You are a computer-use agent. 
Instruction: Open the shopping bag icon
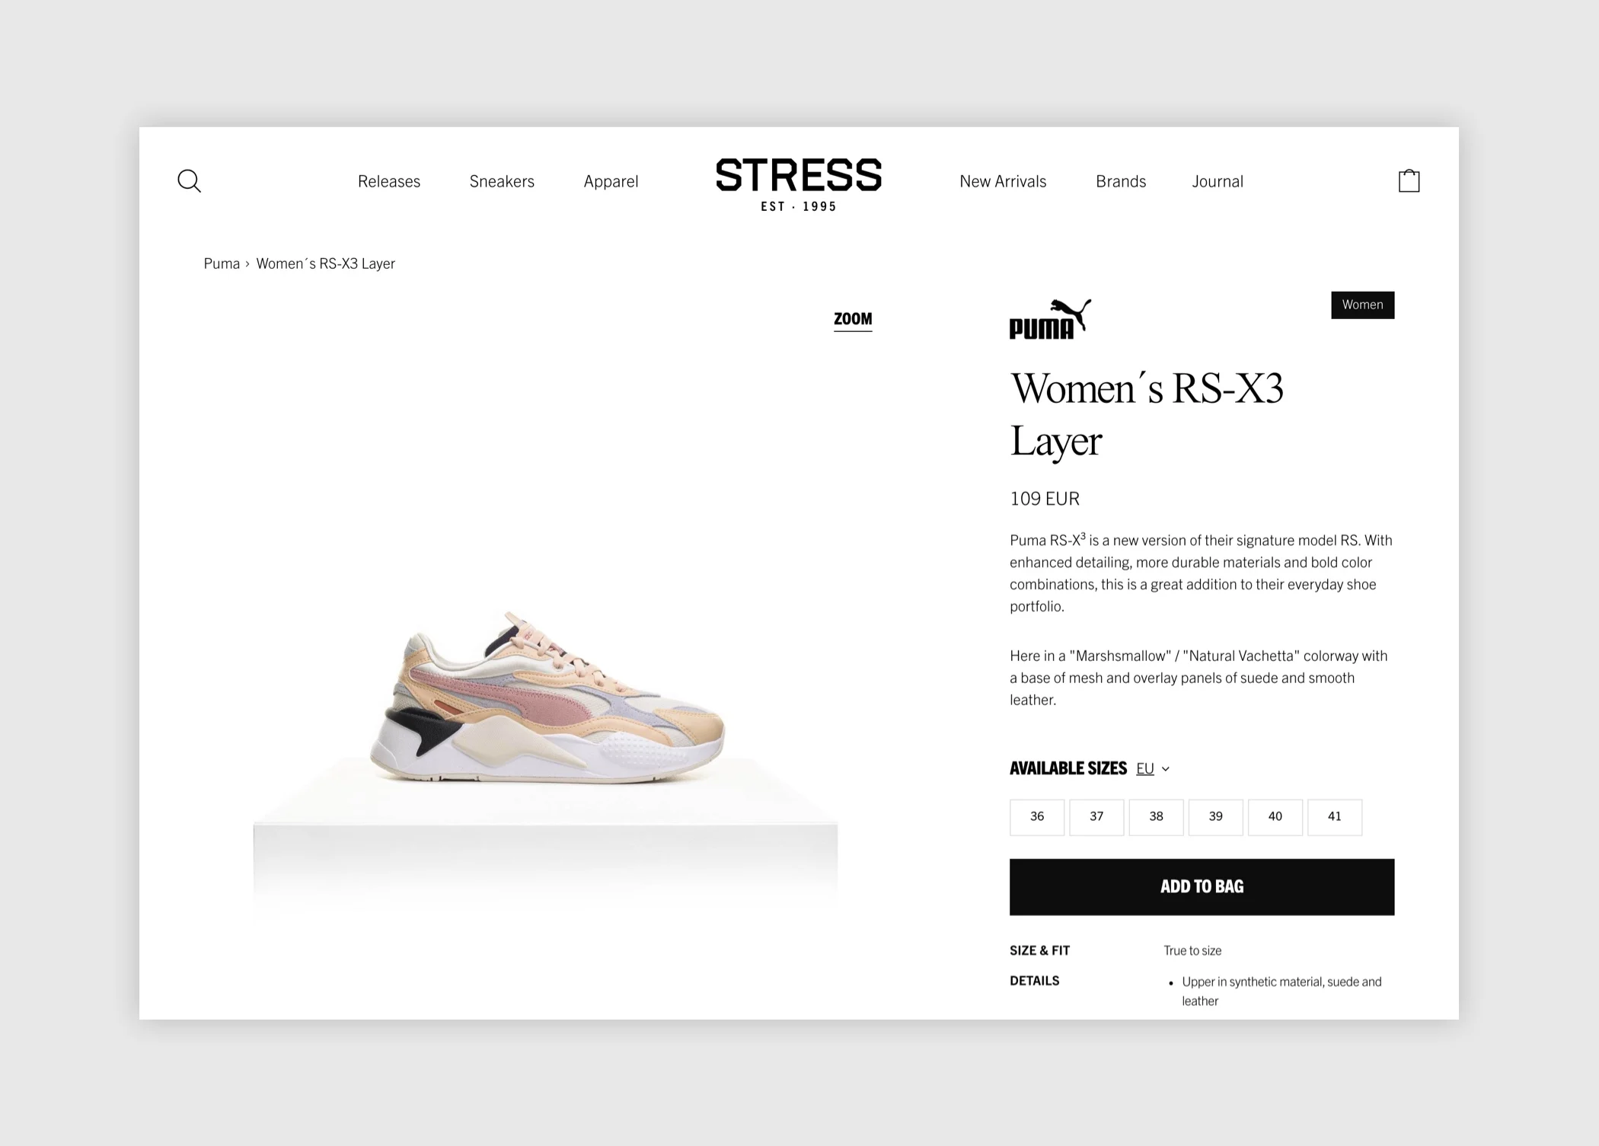[1409, 180]
